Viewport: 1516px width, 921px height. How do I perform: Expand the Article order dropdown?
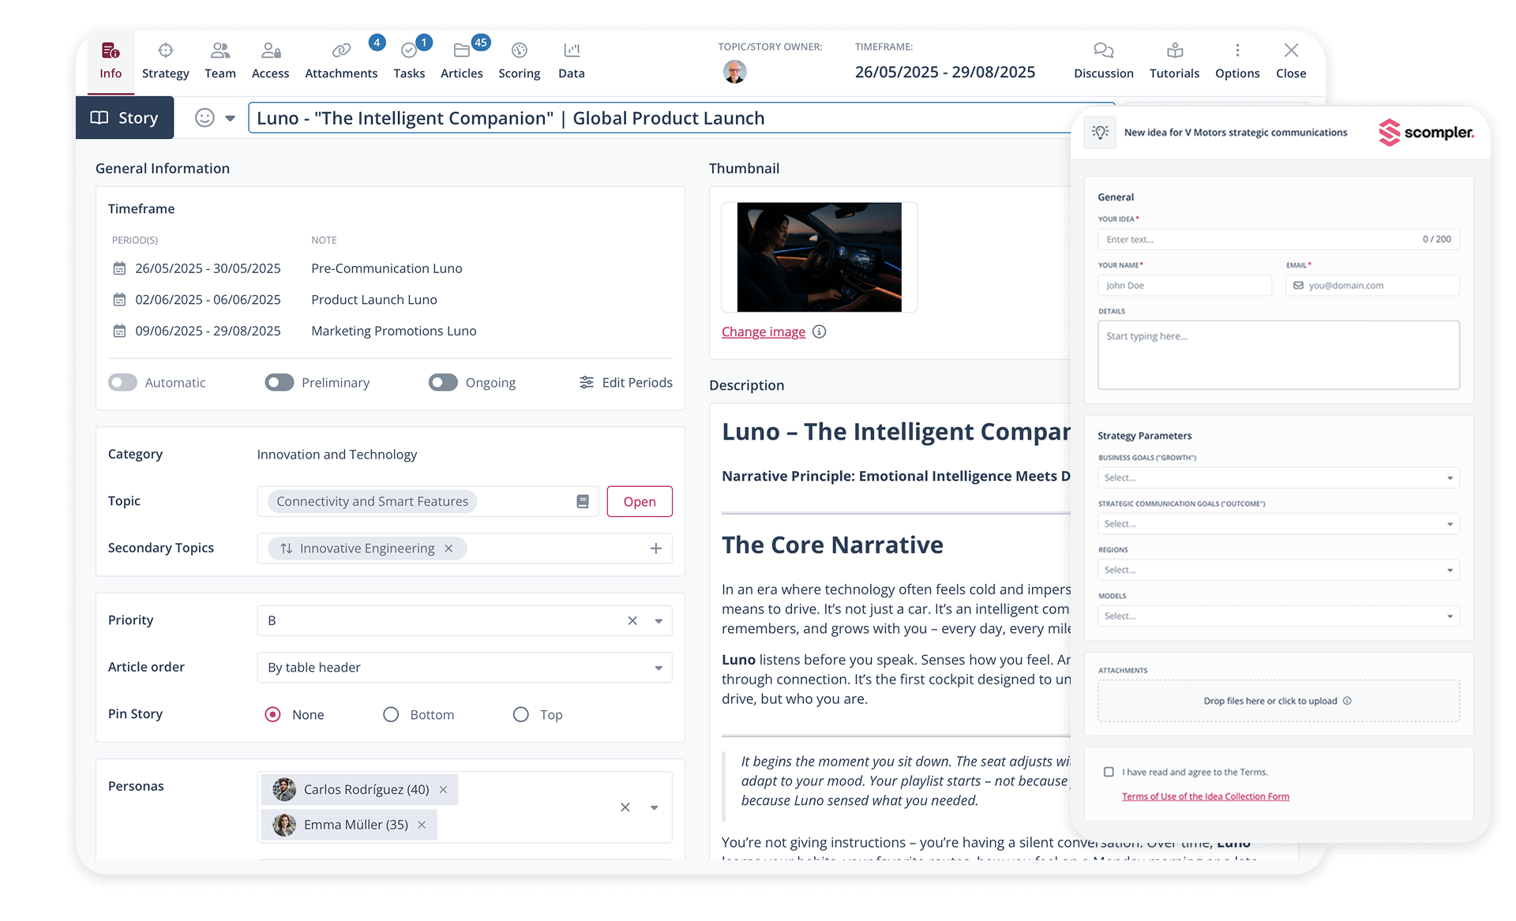tap(658, 668)
